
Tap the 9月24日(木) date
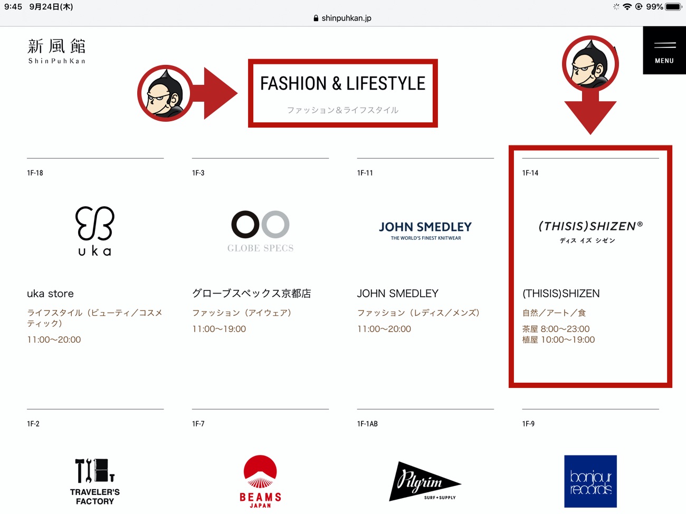coord(51,7)
